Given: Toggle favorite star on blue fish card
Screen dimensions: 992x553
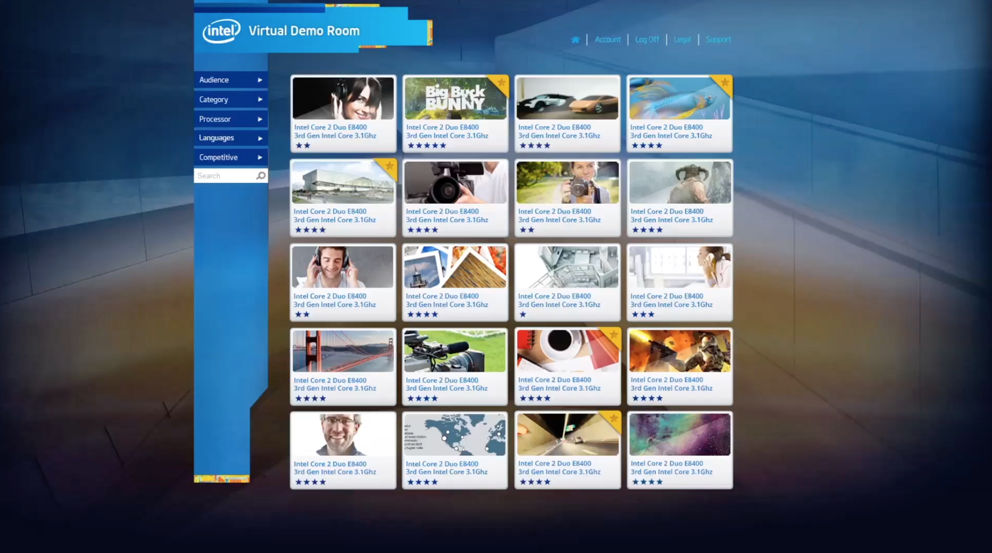Looking at the screenshot, I should (x=725, y=83).
